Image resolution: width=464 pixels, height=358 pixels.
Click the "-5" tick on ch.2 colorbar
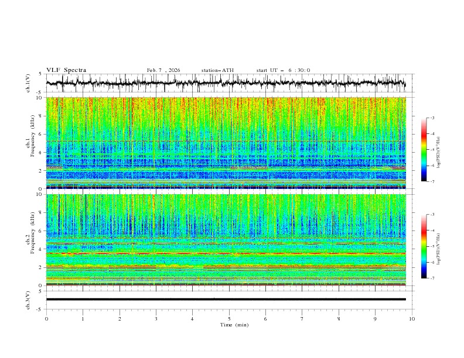click(432, 246)
